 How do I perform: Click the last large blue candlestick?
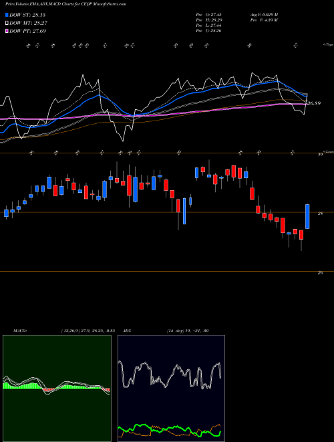point(307,216)
